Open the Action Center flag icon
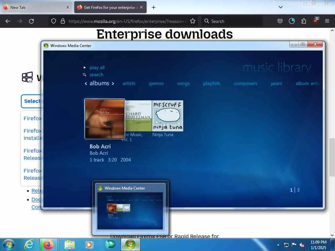 pyautogui.click(x=294, y=244)
